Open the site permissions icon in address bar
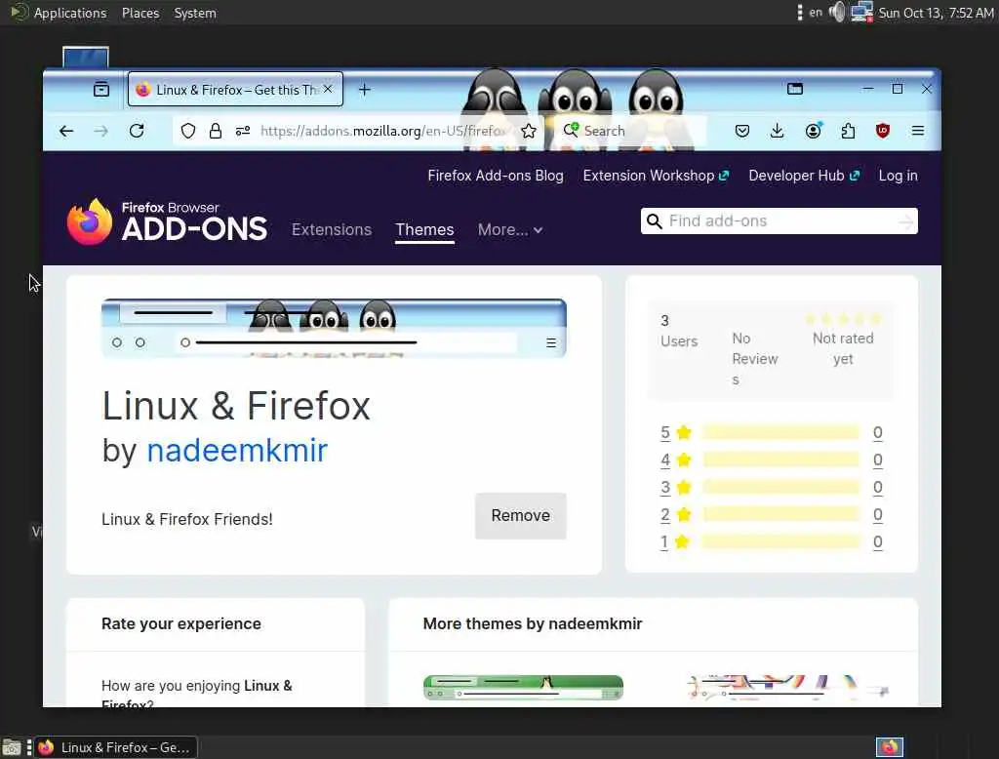Viewport: 999px width, 759px height. [x=243, y=131]
